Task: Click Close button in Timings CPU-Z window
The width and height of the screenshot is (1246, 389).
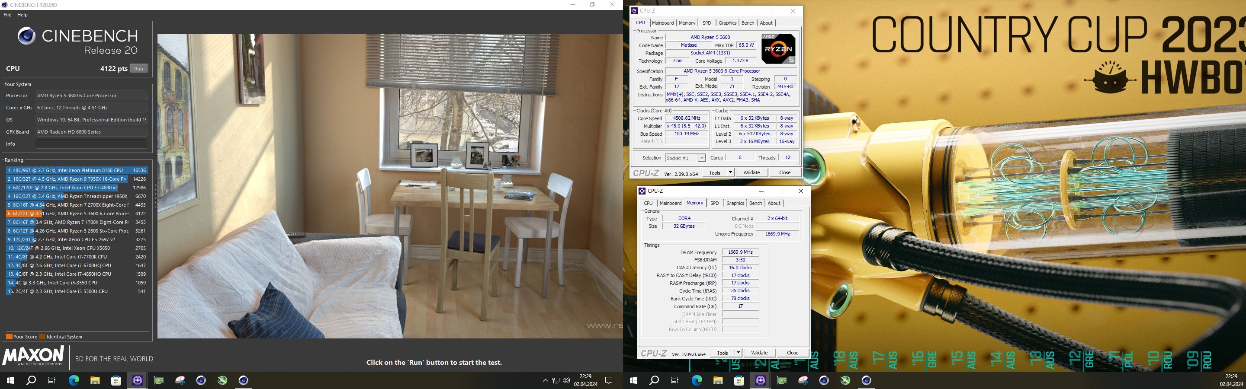Action: (792, 353)
